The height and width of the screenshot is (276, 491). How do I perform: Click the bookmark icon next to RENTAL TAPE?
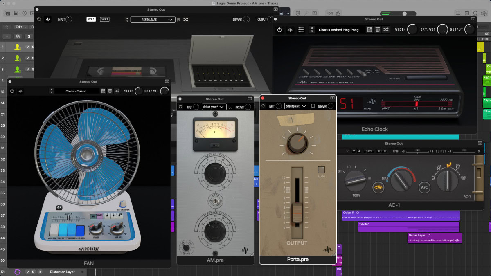click(x=179, y=20)
